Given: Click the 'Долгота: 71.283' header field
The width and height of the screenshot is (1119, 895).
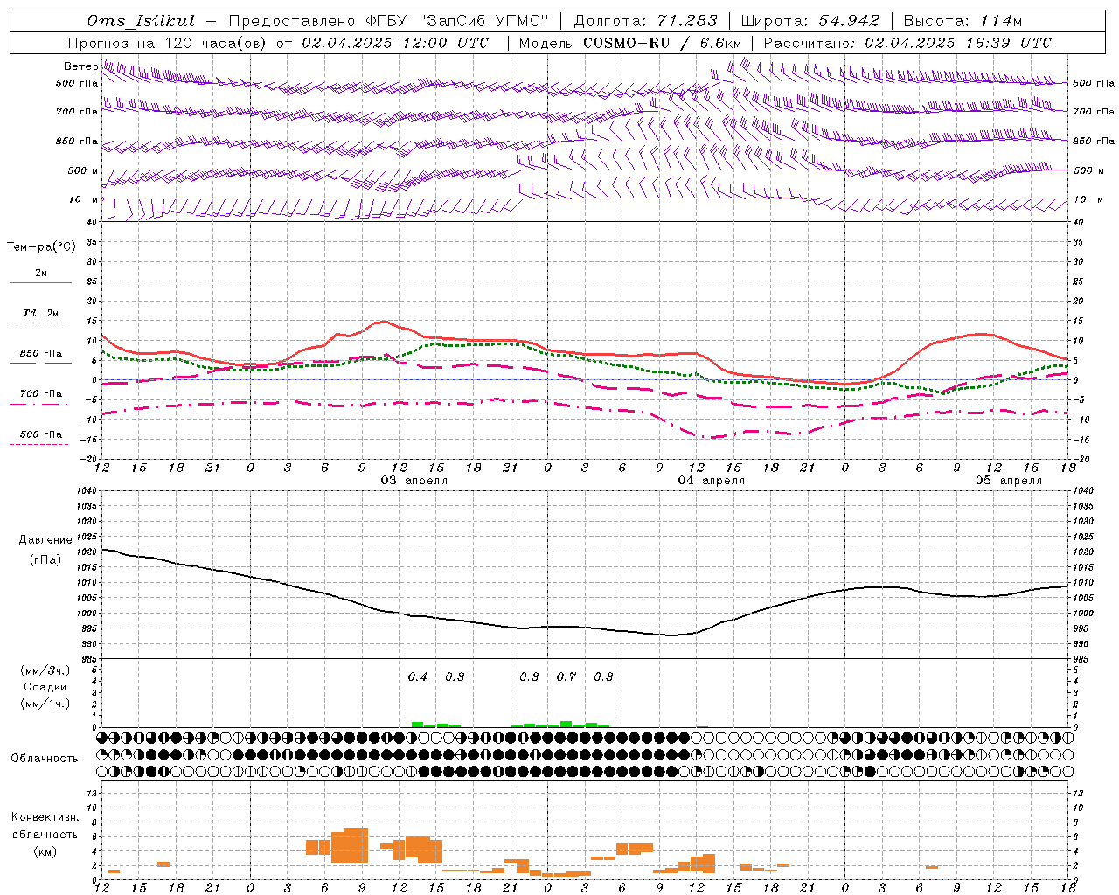Looking at the screenshot, I should pos(645,21).
